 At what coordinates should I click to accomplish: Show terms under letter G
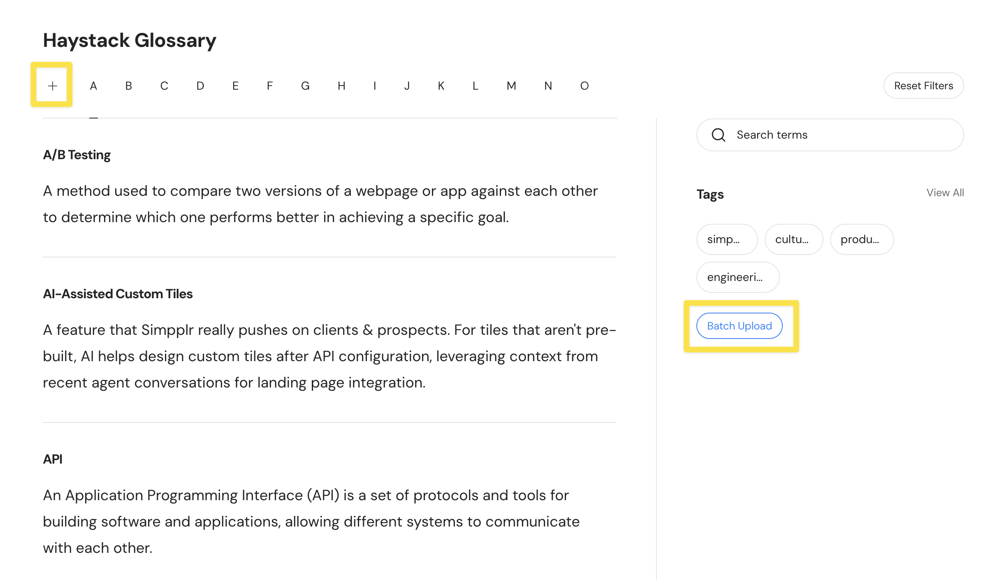pos(305,86)
